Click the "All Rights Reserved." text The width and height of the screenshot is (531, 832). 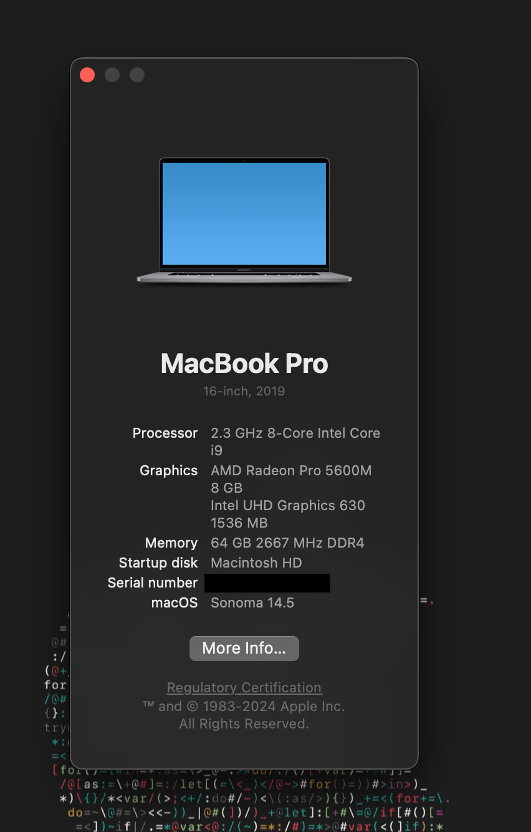click(244, 723)
